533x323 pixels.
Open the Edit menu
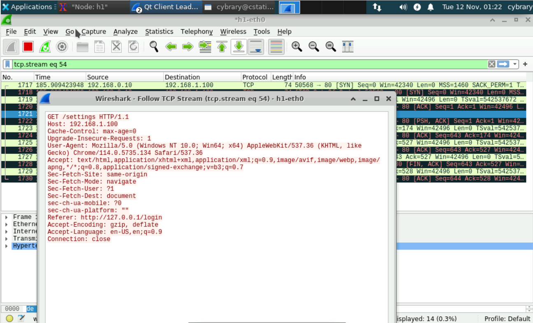30,32
